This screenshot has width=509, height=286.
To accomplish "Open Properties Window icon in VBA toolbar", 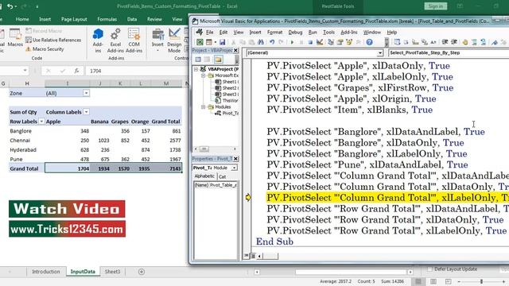I will (x=340, y=42).
